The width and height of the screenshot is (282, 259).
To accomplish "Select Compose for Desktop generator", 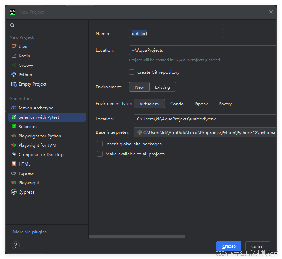I will point(47,155).
